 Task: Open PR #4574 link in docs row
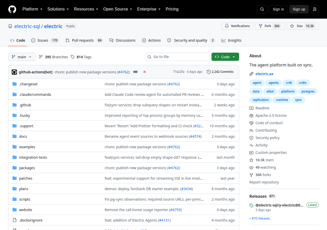(x=195, y=136)
